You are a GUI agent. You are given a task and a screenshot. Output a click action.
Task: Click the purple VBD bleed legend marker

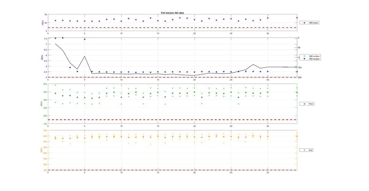(x=304, y=22)
